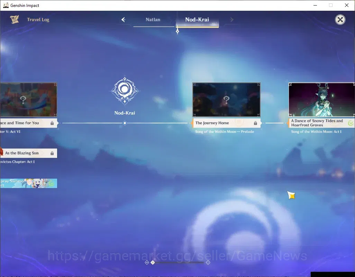Screen dimensions: 355x277
Task: Close the Travel Log with X button
Action: 340,20
